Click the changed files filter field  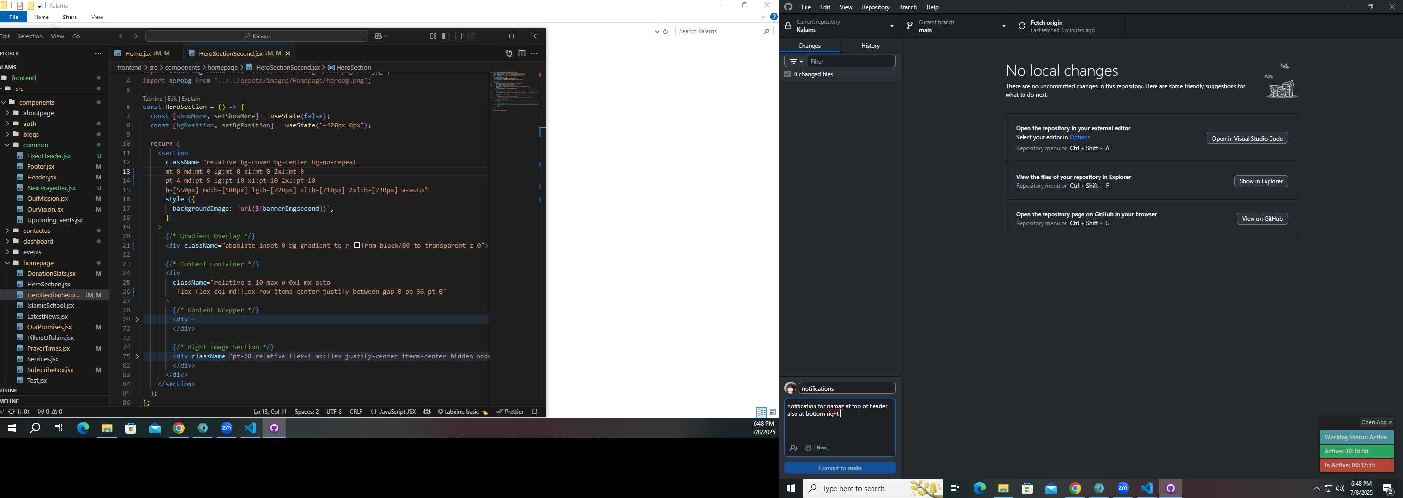pyautogui.click(x=851, y=61)
